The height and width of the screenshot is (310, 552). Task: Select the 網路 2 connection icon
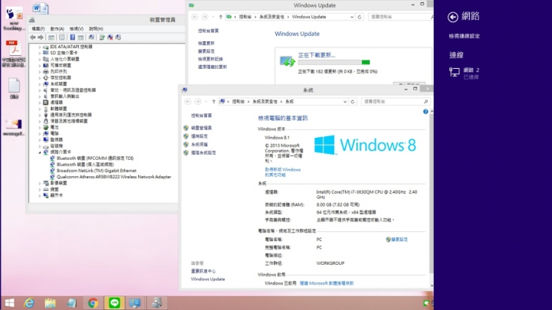(x=454, y=72)
